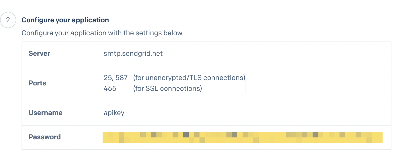Click the 25, 587 port numbers

click(115, 78)
